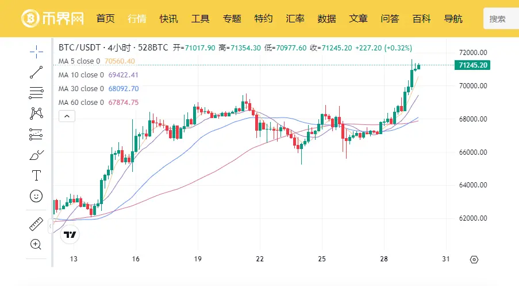Click the 搜索 search input field
519x286 pixels.
(x=501, y=19)
